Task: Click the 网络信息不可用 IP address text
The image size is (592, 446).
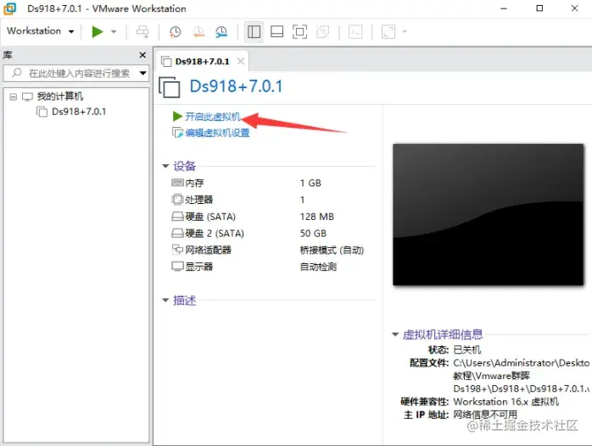Action: [x=485, y=415]
